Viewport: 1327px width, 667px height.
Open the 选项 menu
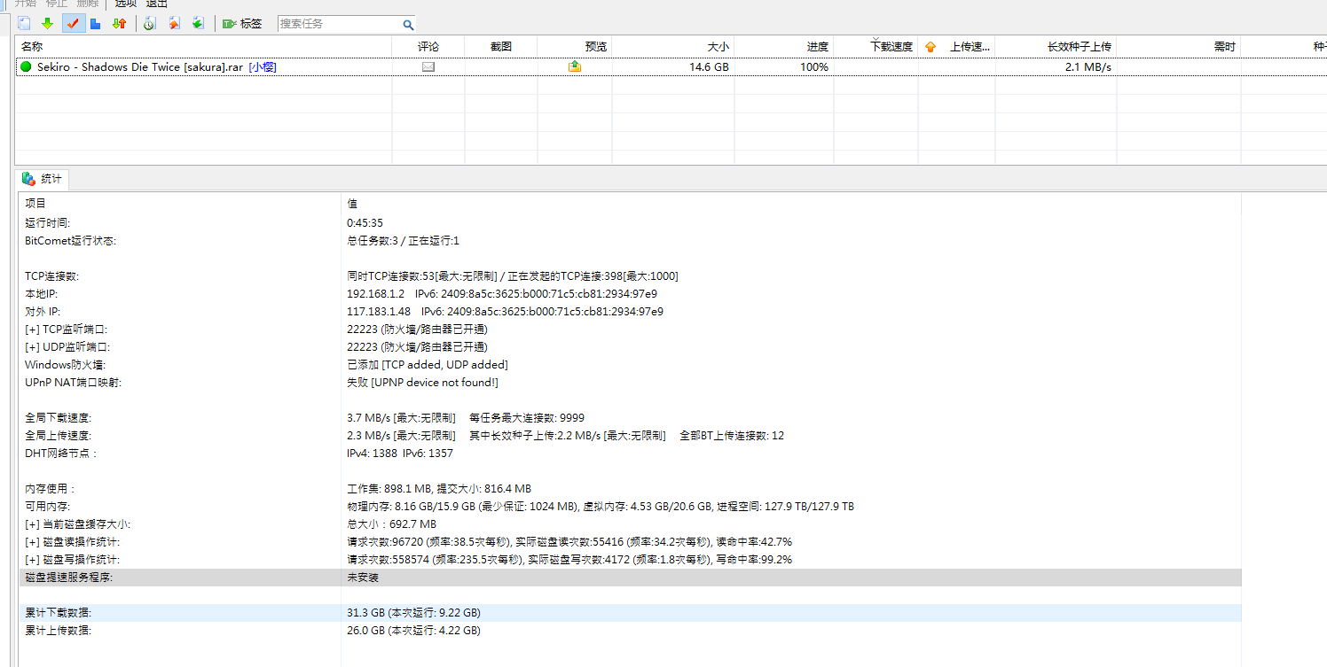click(125, 4)
